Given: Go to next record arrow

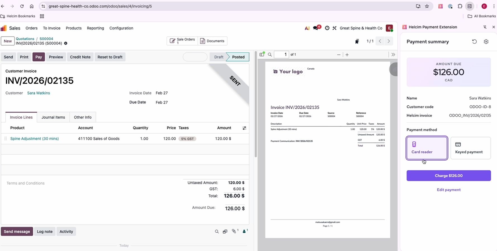Looking at the screenshot, I should (388, 41).
